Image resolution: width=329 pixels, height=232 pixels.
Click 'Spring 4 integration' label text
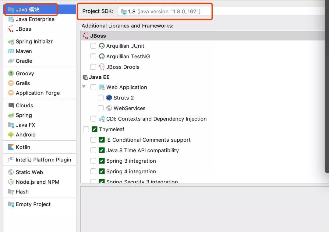[x=131, y=171]
